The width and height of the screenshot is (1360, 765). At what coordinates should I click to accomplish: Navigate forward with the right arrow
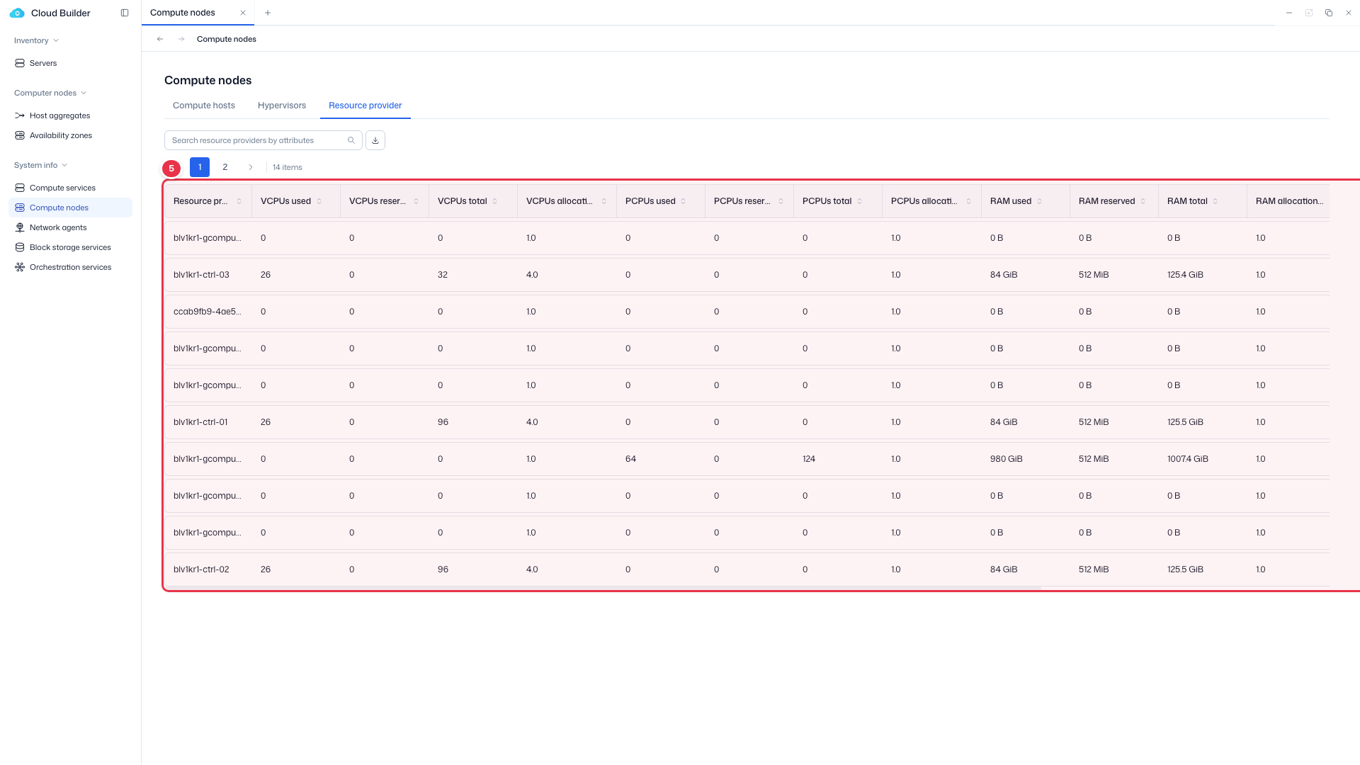point(181,39)
